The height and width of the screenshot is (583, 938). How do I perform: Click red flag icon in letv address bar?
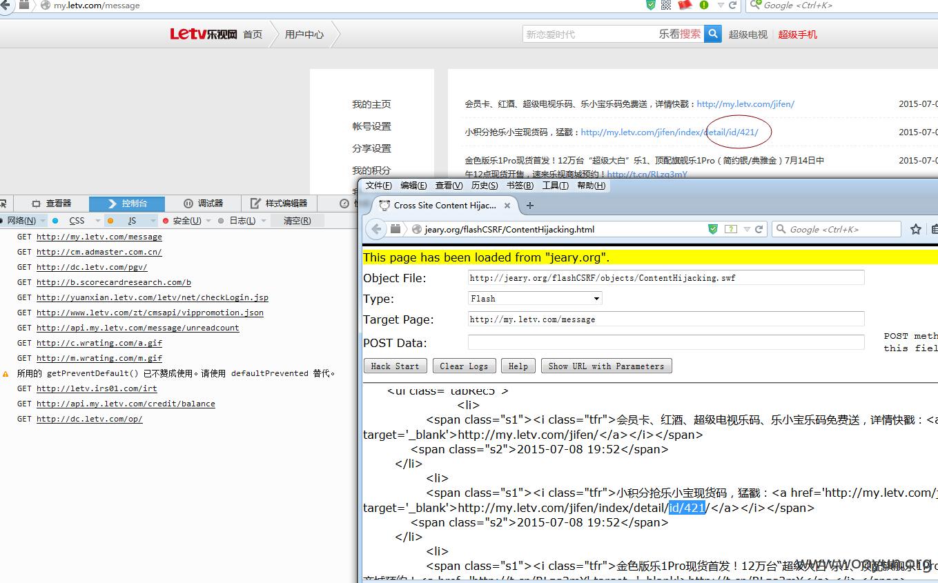point(685,5)
